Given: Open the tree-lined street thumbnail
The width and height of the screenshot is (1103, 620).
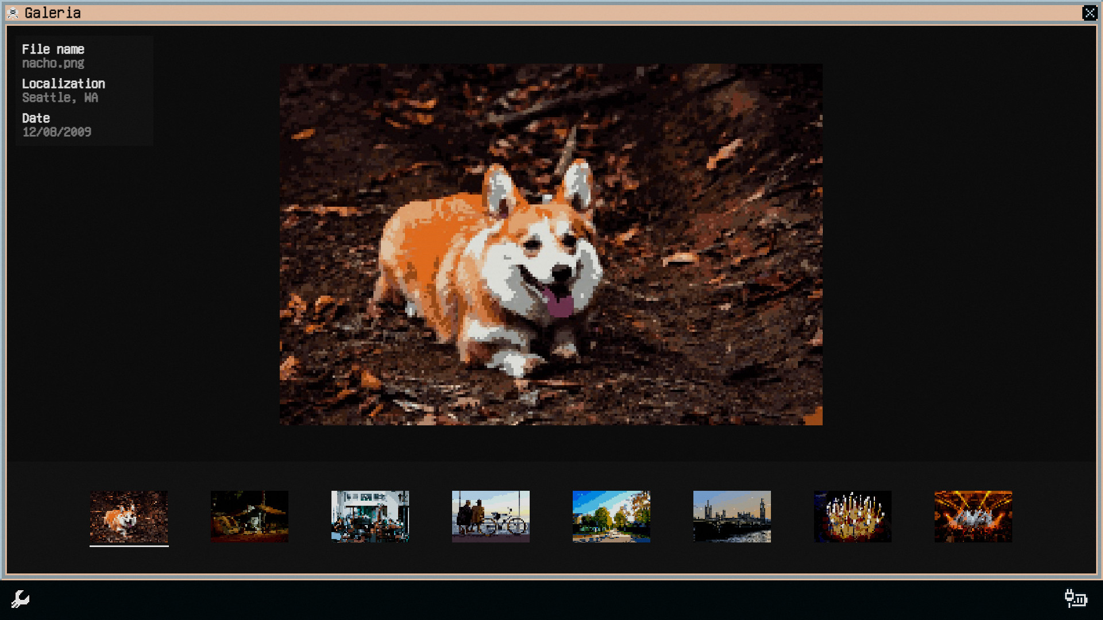Looking at the screenshot, I should [611, 516].
